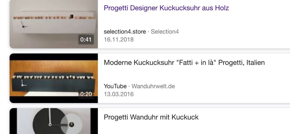
Task: Click the clock hands in white clock thumbnail
Action: (x=24, y=24)
